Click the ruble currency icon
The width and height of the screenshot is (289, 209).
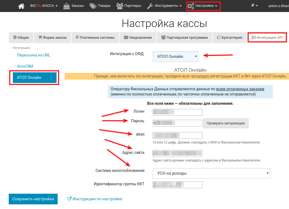[x=253, y=5]
